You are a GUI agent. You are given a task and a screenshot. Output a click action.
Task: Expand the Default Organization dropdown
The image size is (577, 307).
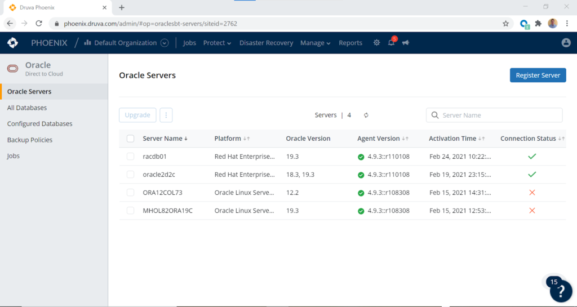click(165, 43)
